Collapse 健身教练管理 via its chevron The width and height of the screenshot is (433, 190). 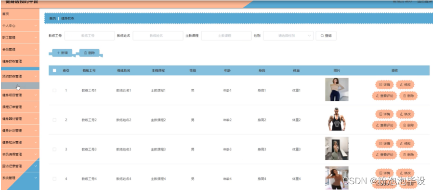coord(36,61)
